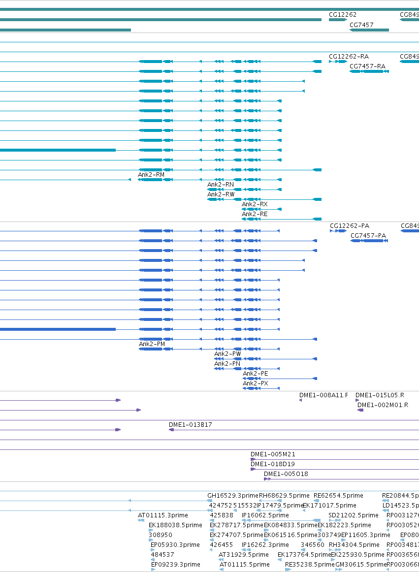Open the DME1-005M21 clone label
This screenshot has height=572, width=419.
(x=273, y=454)
